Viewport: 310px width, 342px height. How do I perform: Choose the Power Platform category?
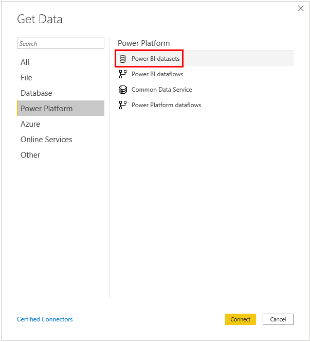(61, 108)
